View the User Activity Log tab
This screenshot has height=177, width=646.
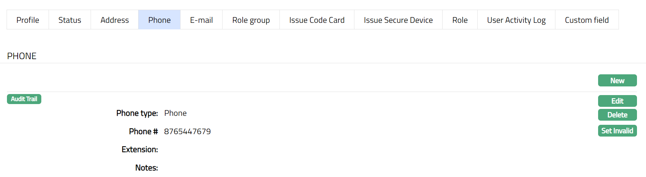[516, 20]
